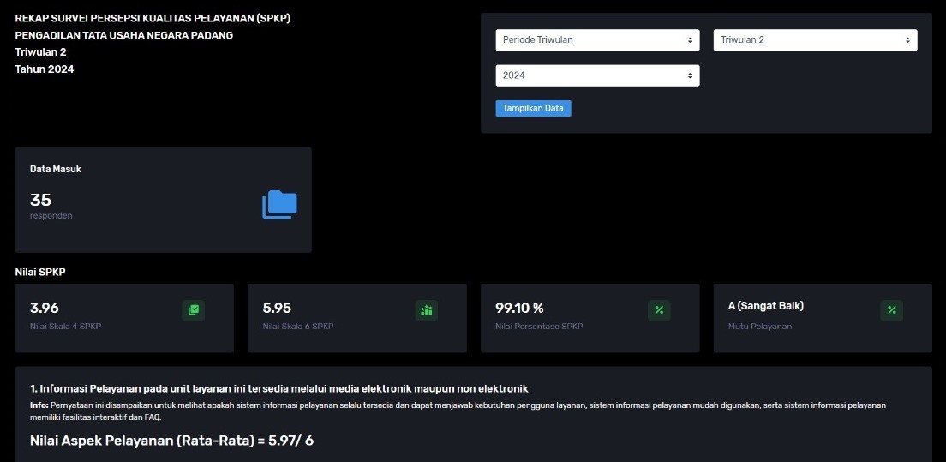The height and width of the screenshot is (462, 946).
Task: Click the Nilai Persentase SPKP label
Action: pos(539,327)
